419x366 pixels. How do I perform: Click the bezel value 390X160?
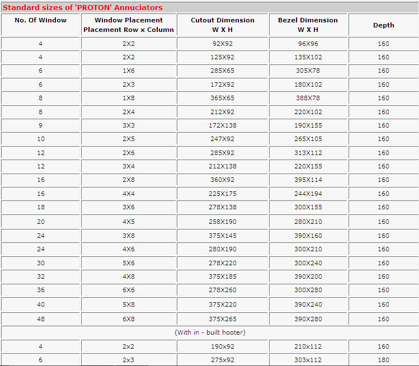[308, 236]
